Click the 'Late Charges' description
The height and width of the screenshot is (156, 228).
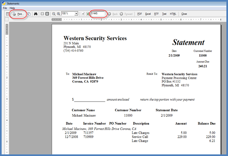point(141,133)
